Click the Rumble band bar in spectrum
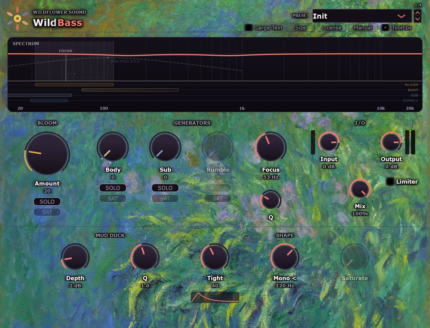 [x=49, y=101]
